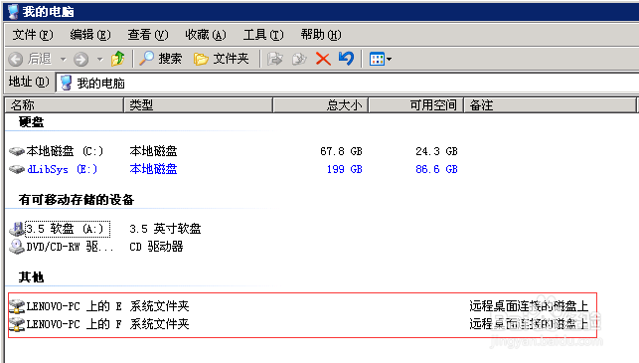The width and height of the screenshot is (639, 363).
Task: Sort by the 可用空间 column header
Action: 415,105
